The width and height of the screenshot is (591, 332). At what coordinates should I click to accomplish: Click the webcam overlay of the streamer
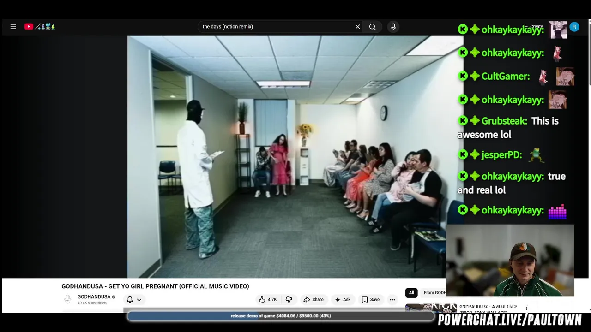click(510, 261)
